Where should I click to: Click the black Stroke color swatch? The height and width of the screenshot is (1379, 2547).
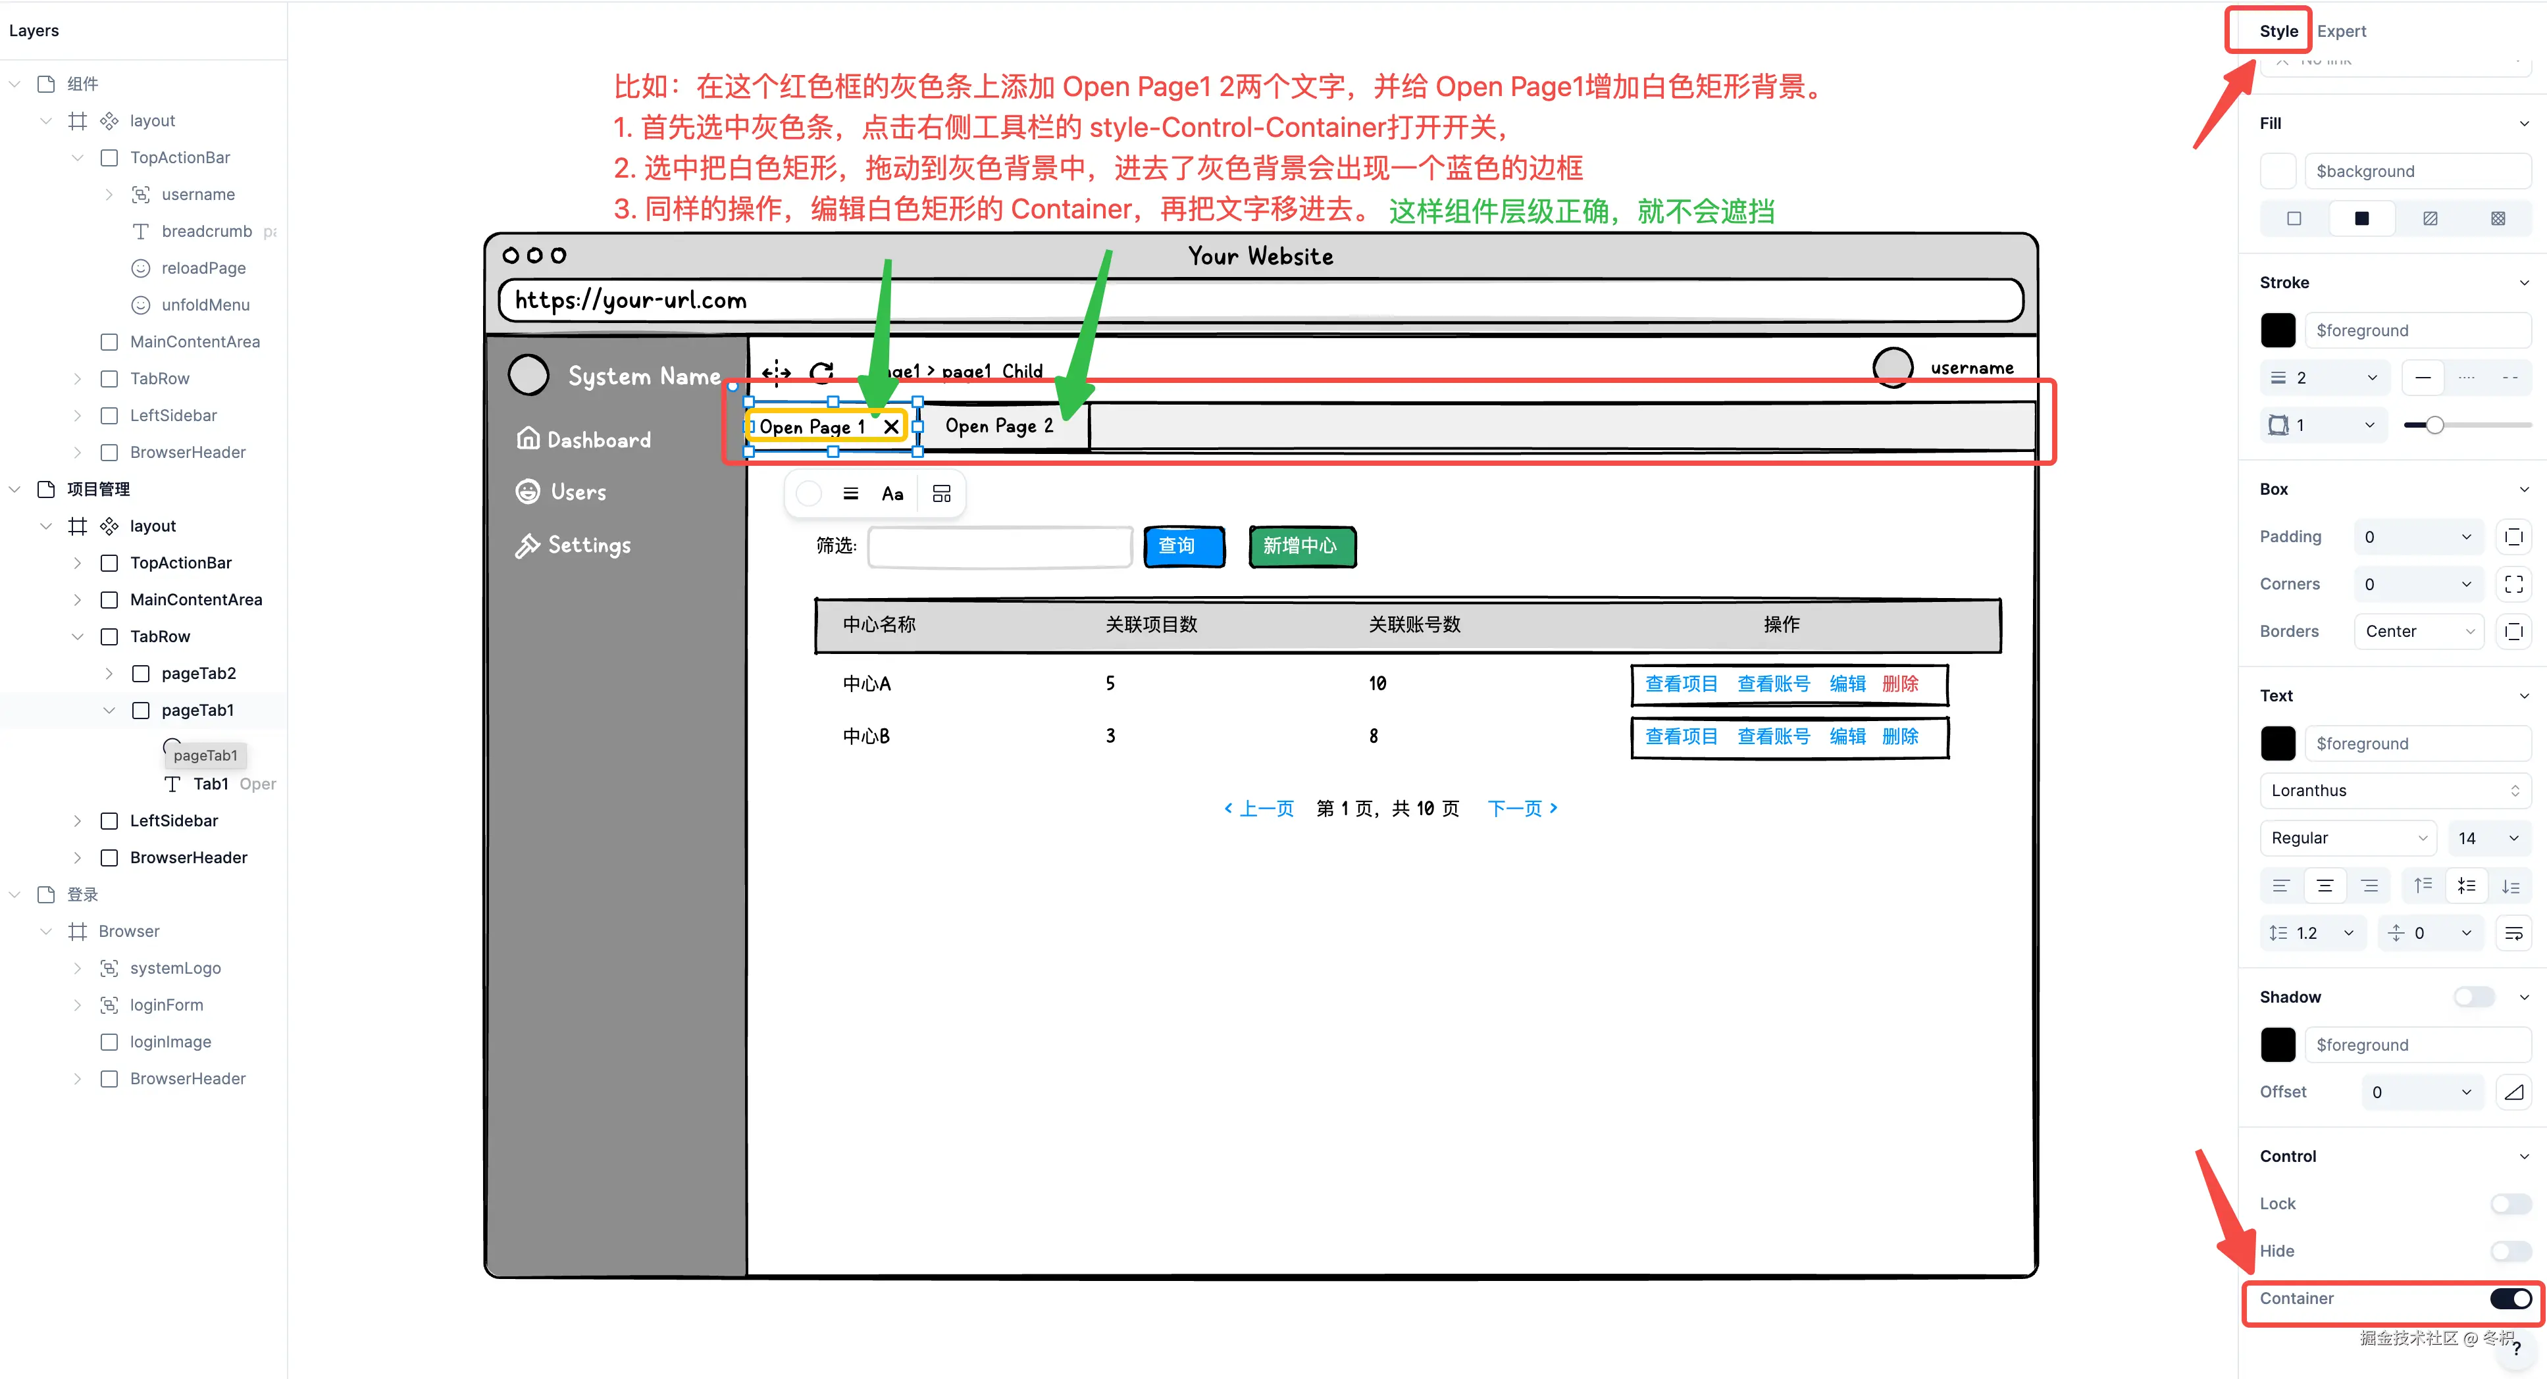pyautogui.click(x=2278, y=330)
